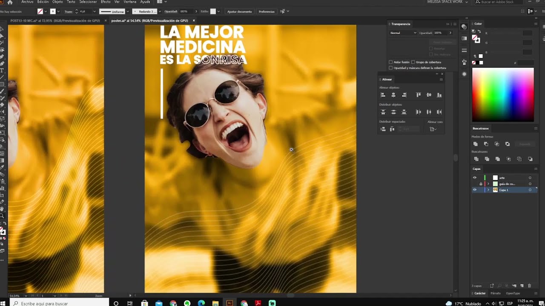Screen dimensions: 545x306
Task: Click Exclude shape mode in Buscatrazos
Action: (508, 144)
